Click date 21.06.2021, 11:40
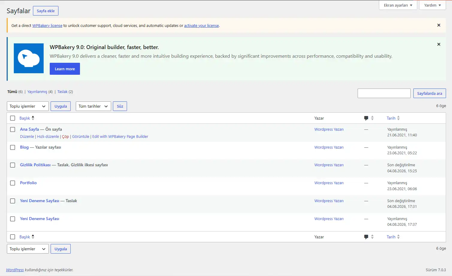This screenshot has width=452, height=276. 402,135
